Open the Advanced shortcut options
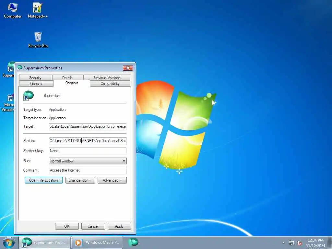 coord(112,180)
